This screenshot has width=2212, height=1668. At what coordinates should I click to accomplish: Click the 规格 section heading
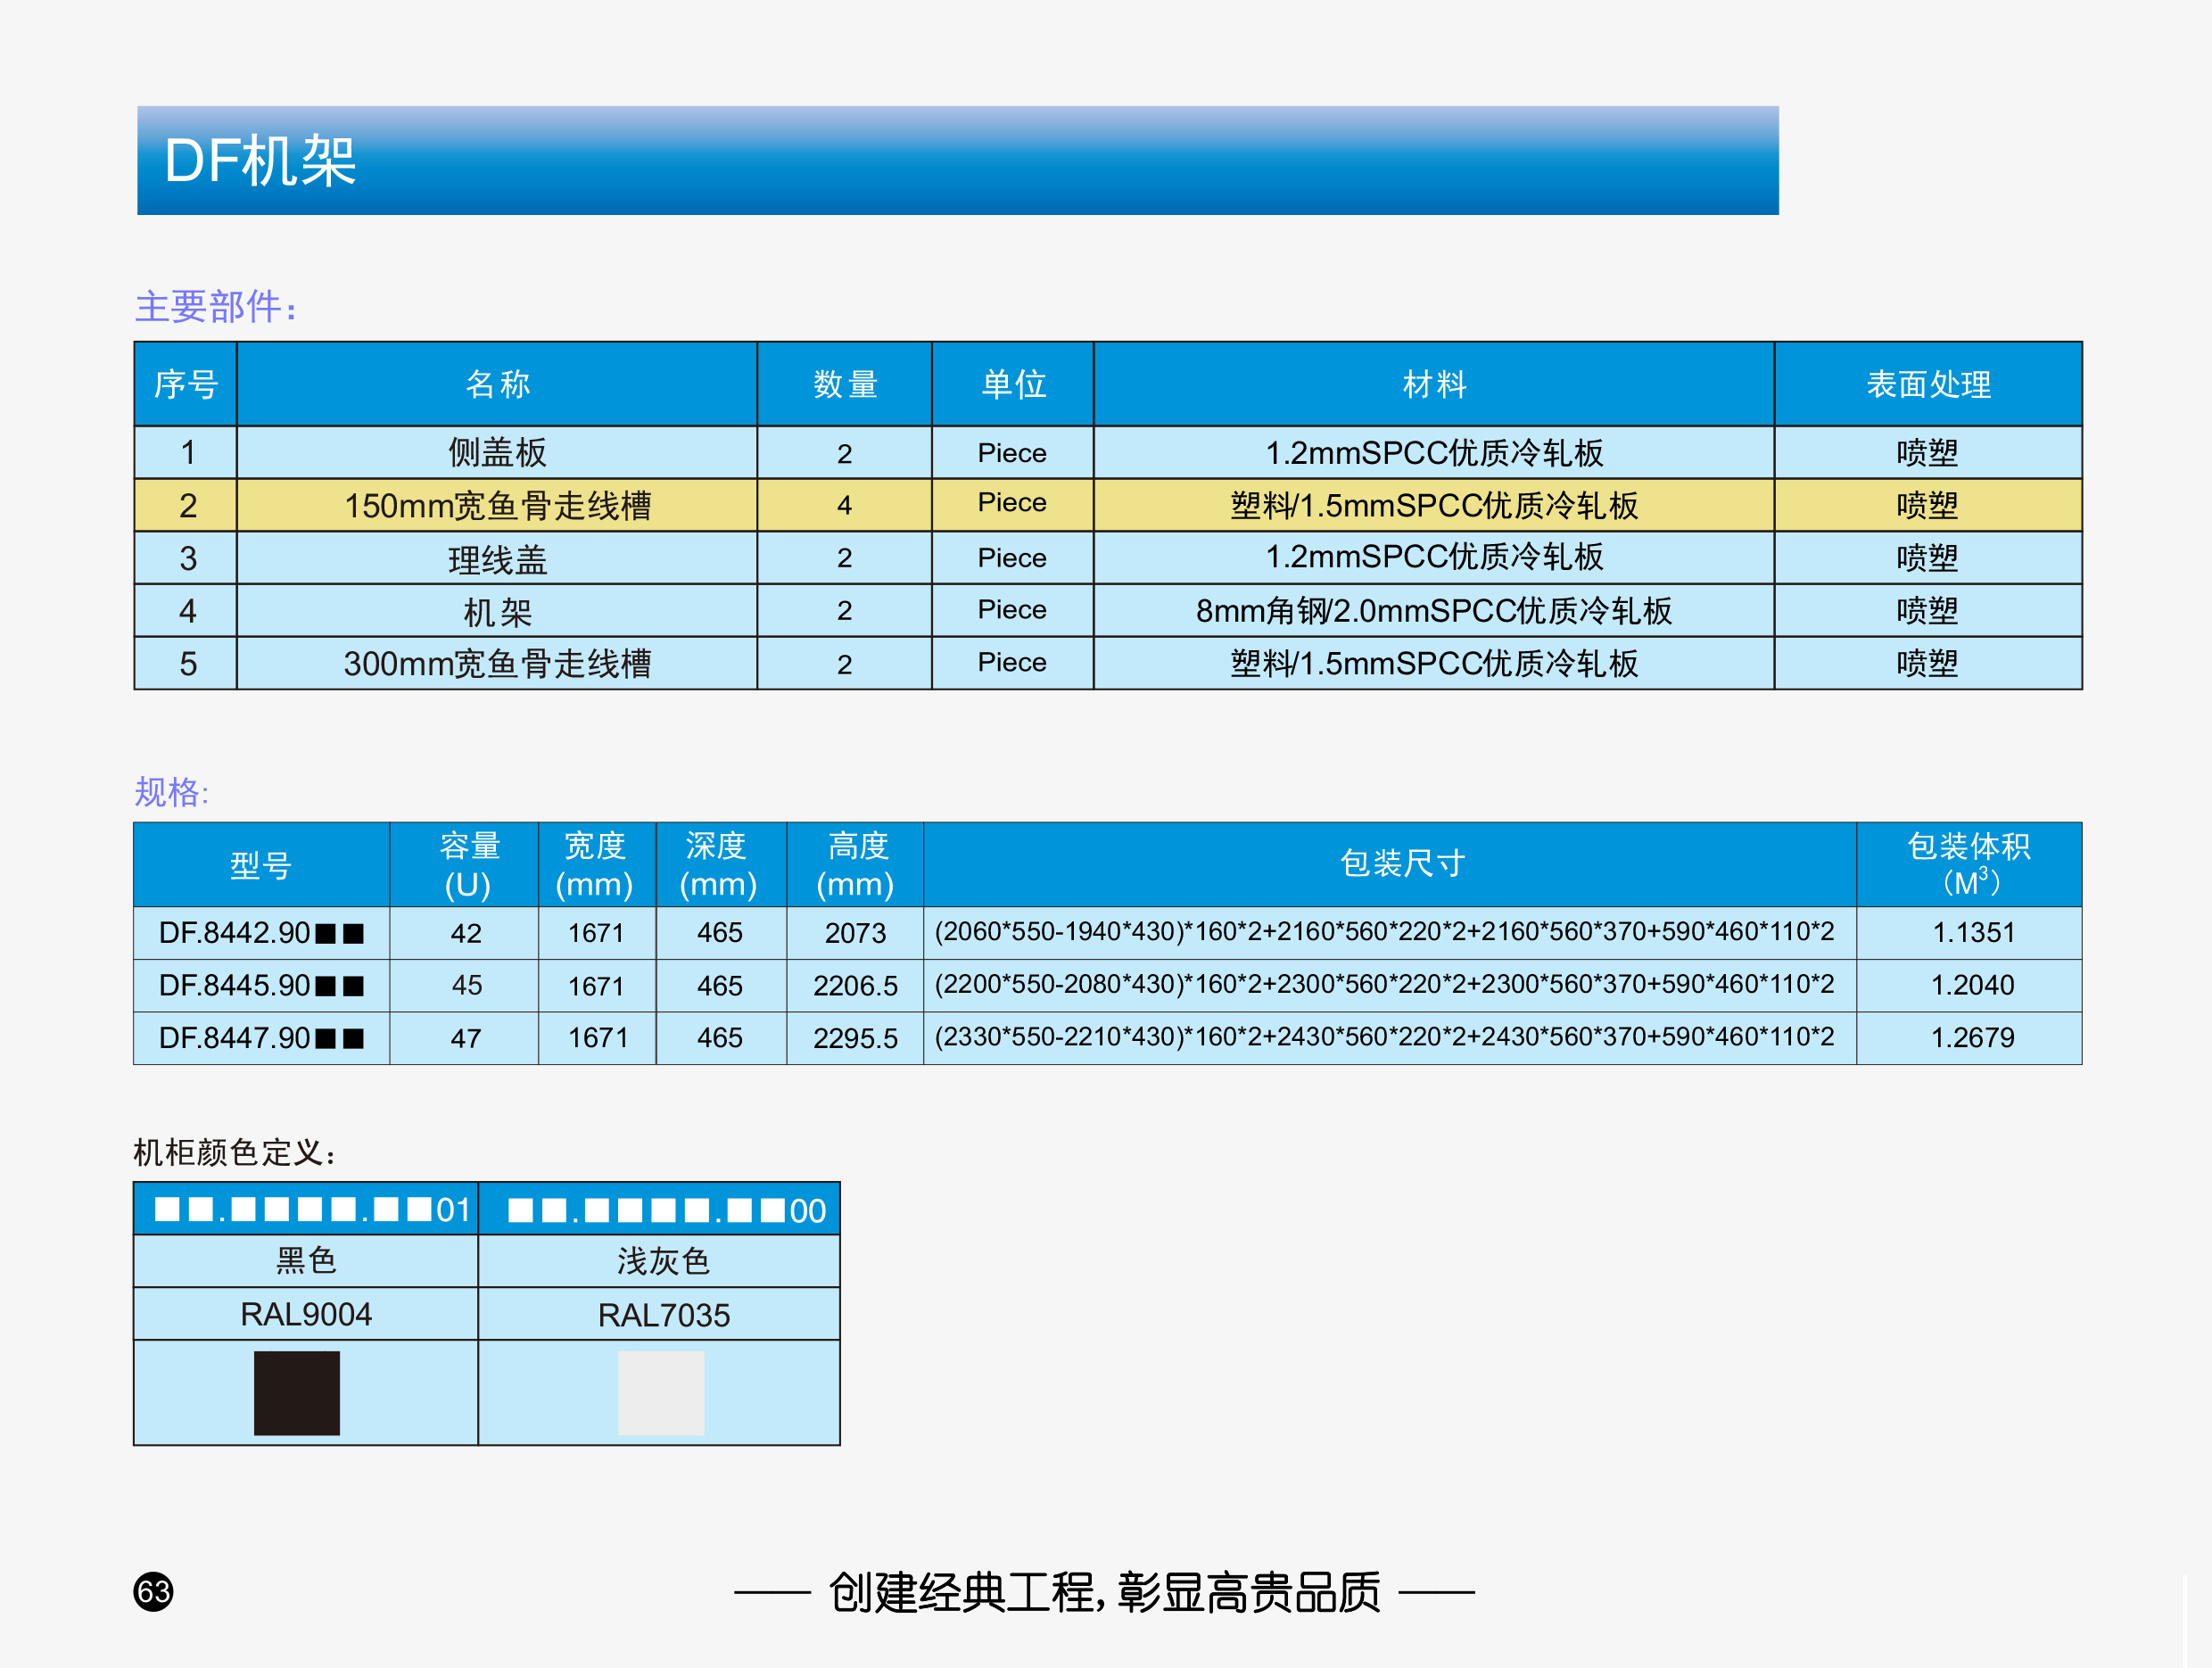(x=172, y=792)
